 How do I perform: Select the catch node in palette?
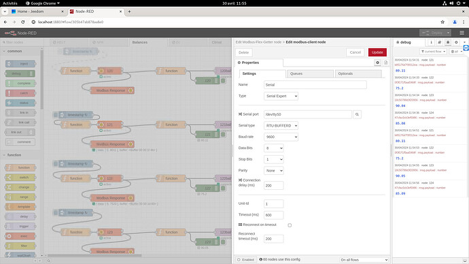pyautogui.click(x=20, y=93)
